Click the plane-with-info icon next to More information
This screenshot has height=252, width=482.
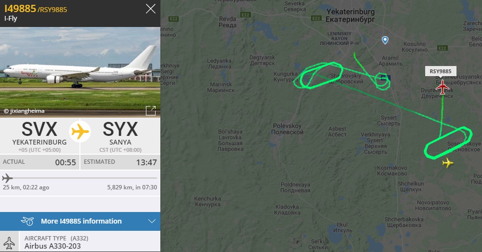[27, 221]
